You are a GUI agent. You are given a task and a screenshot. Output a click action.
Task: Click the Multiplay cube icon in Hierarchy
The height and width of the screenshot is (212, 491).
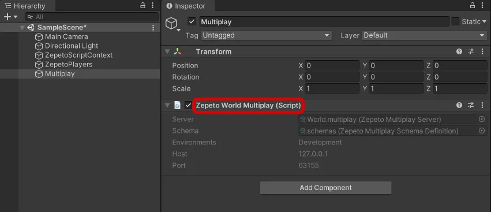(x=39, y=74)
